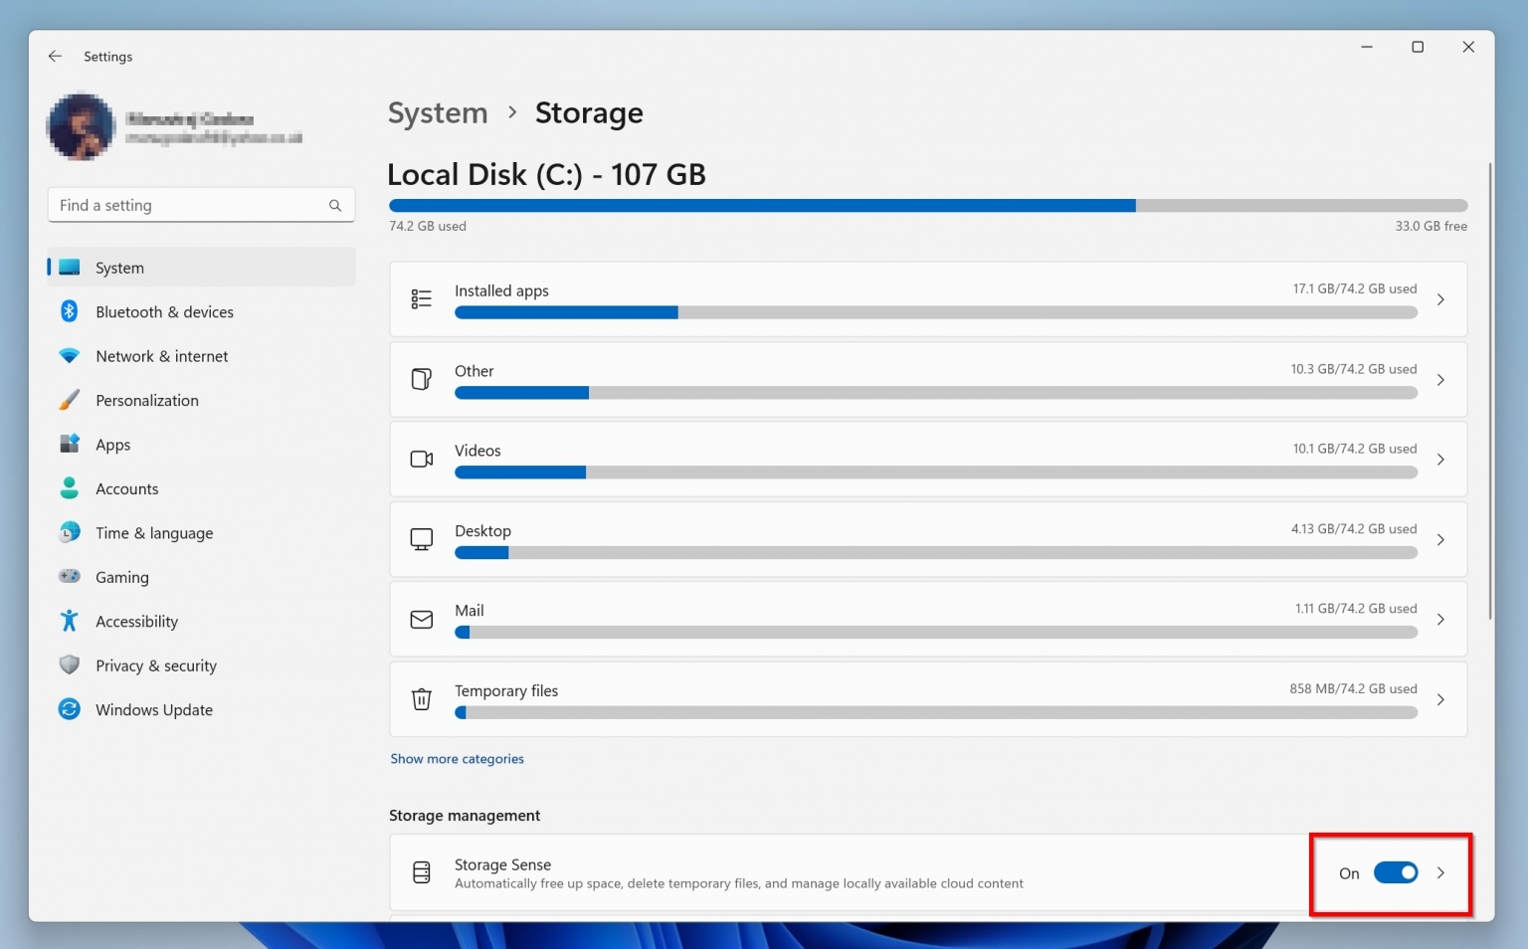Viewport: 1528px width, 949px height.
Task: Select Time & language in sidebar
Action: 153,532
